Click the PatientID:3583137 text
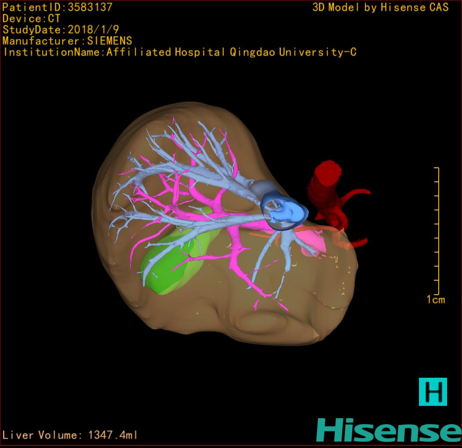 tap(57, 7)
